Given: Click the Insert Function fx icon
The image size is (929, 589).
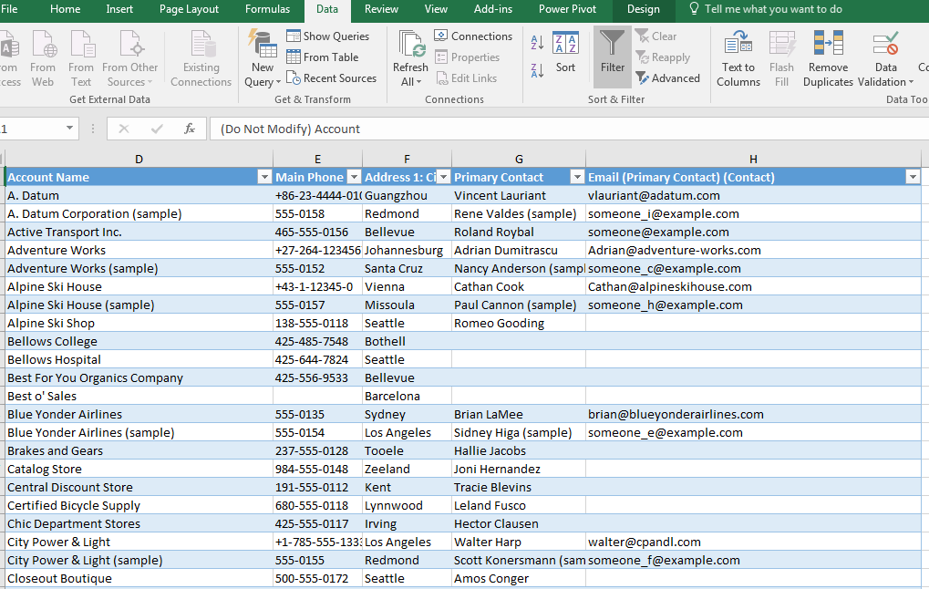Looking at the screenshot, I should [x=190, y=129].
